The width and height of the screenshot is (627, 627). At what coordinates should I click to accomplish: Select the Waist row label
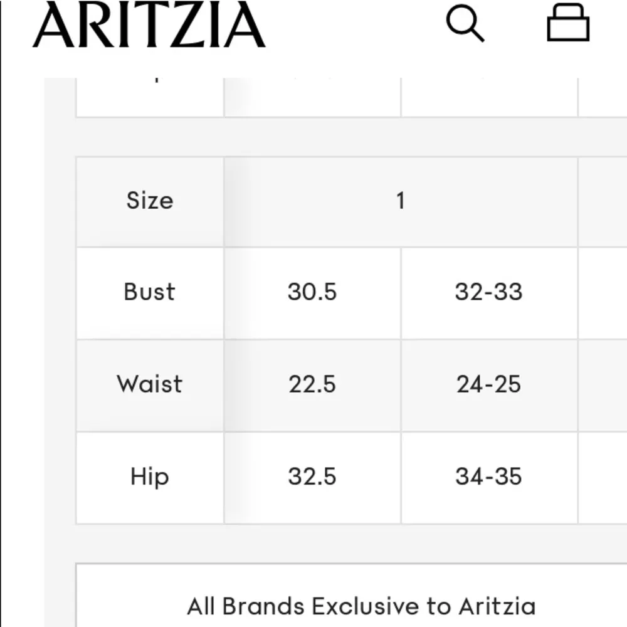click(150, 385)
